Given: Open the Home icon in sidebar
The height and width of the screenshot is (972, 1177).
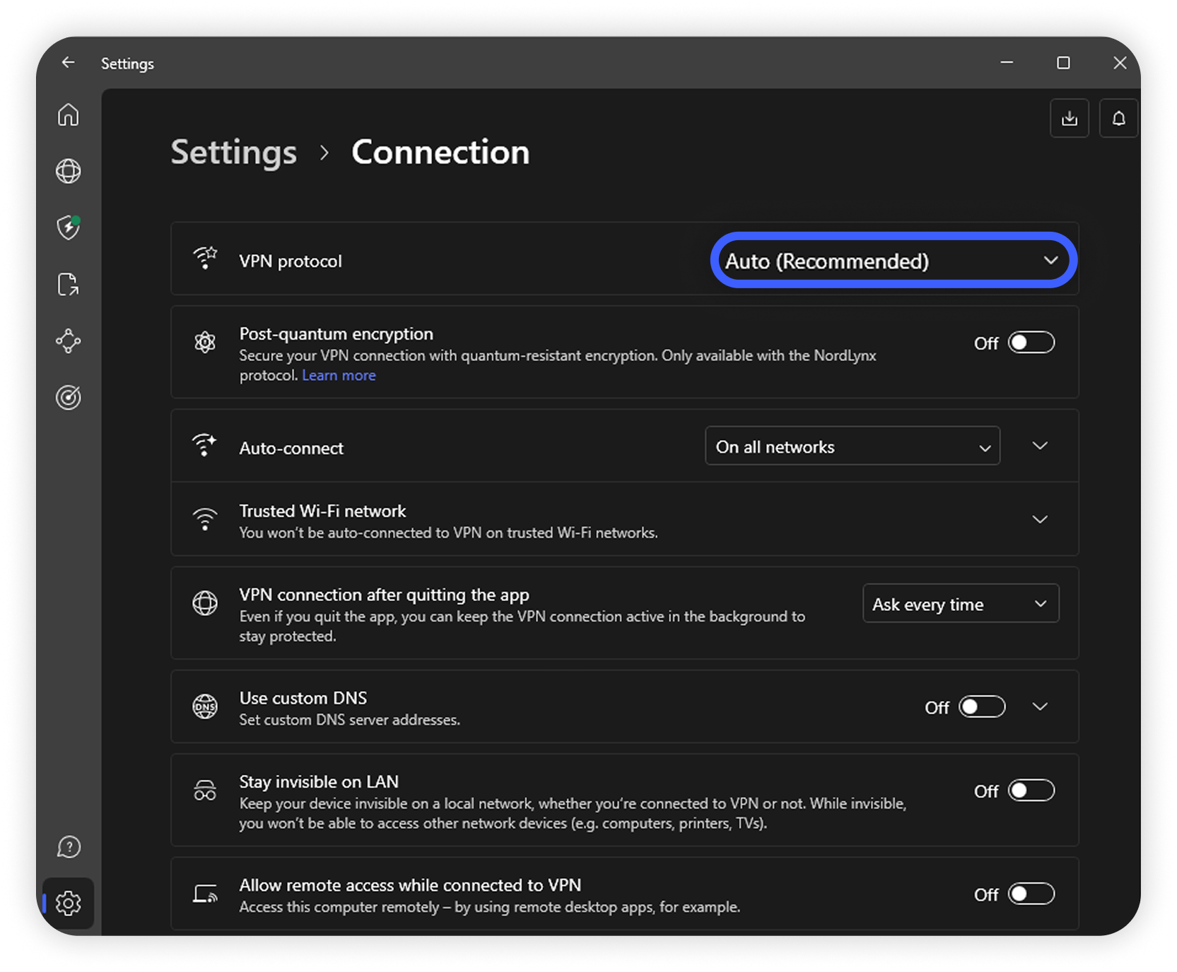Looking at the screenshot, I should pos(69,114).
